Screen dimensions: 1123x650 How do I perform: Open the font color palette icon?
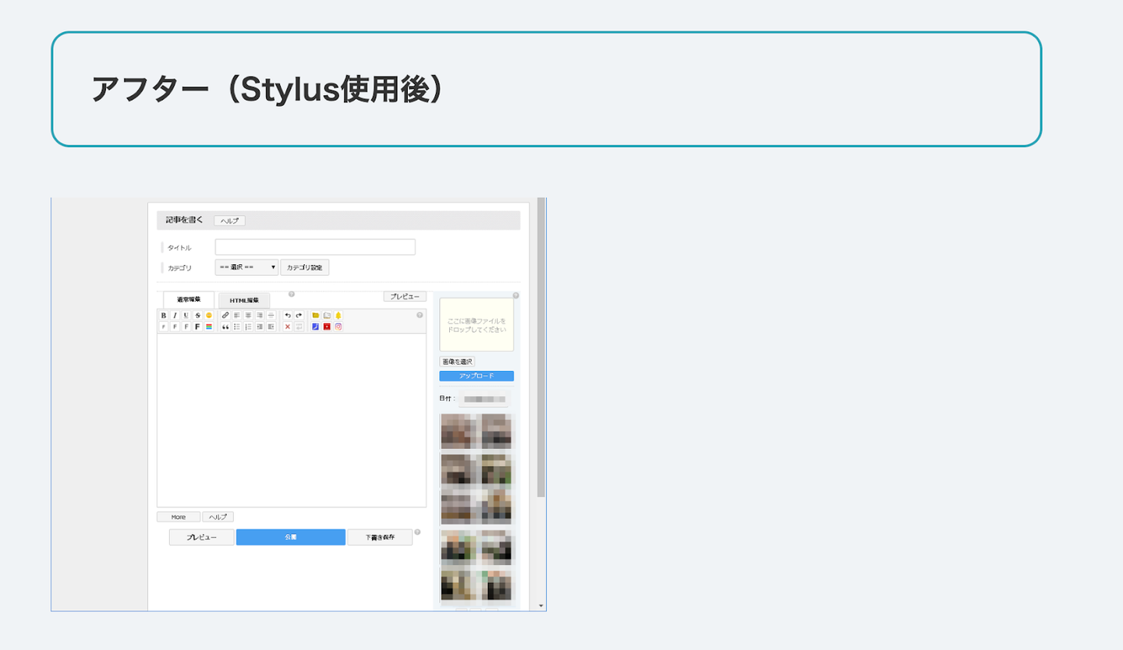click(209, 327)
